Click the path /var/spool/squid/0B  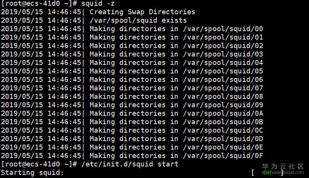(x=223, y=122)
